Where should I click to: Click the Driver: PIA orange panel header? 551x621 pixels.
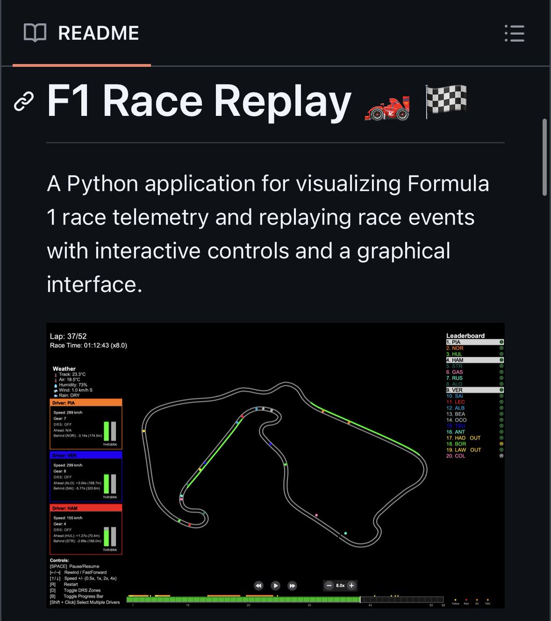pyautogui.click(x=86, y=402)
